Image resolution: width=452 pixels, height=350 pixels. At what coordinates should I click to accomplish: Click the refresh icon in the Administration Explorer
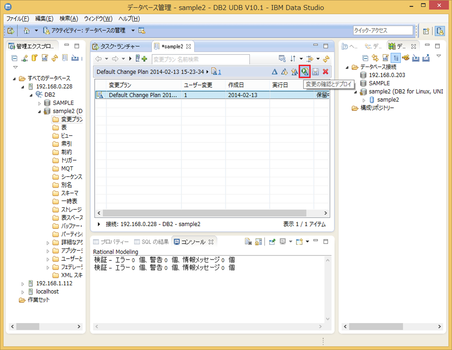(x=55, y=58)
